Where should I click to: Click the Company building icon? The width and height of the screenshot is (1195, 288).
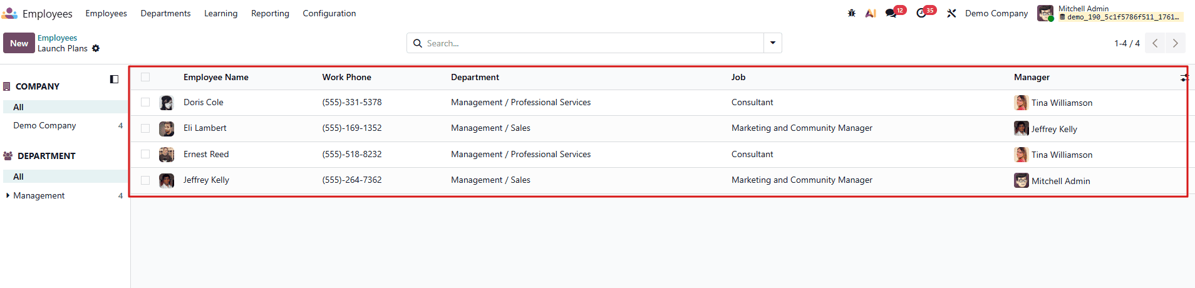[x=7, y=86]
